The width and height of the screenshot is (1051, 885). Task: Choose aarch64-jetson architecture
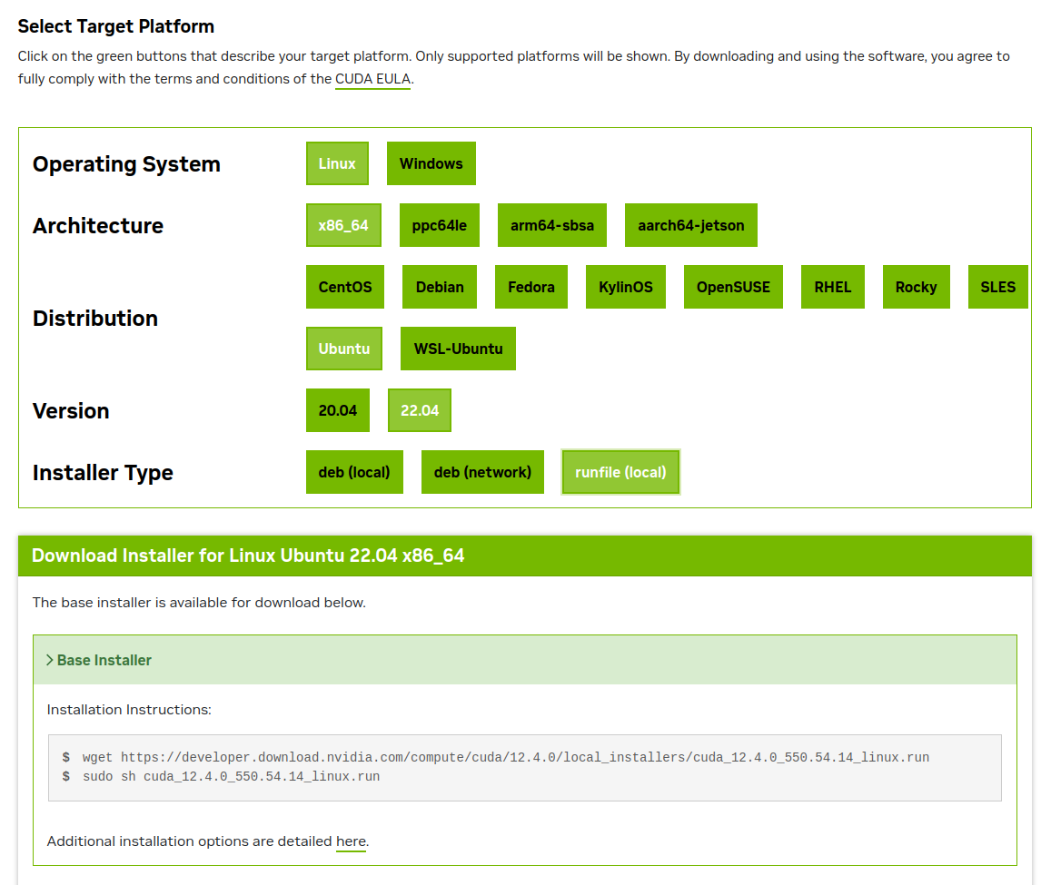690,225
